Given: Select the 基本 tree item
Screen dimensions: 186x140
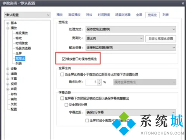Looking at the screenshot, I should click(14, 23).
